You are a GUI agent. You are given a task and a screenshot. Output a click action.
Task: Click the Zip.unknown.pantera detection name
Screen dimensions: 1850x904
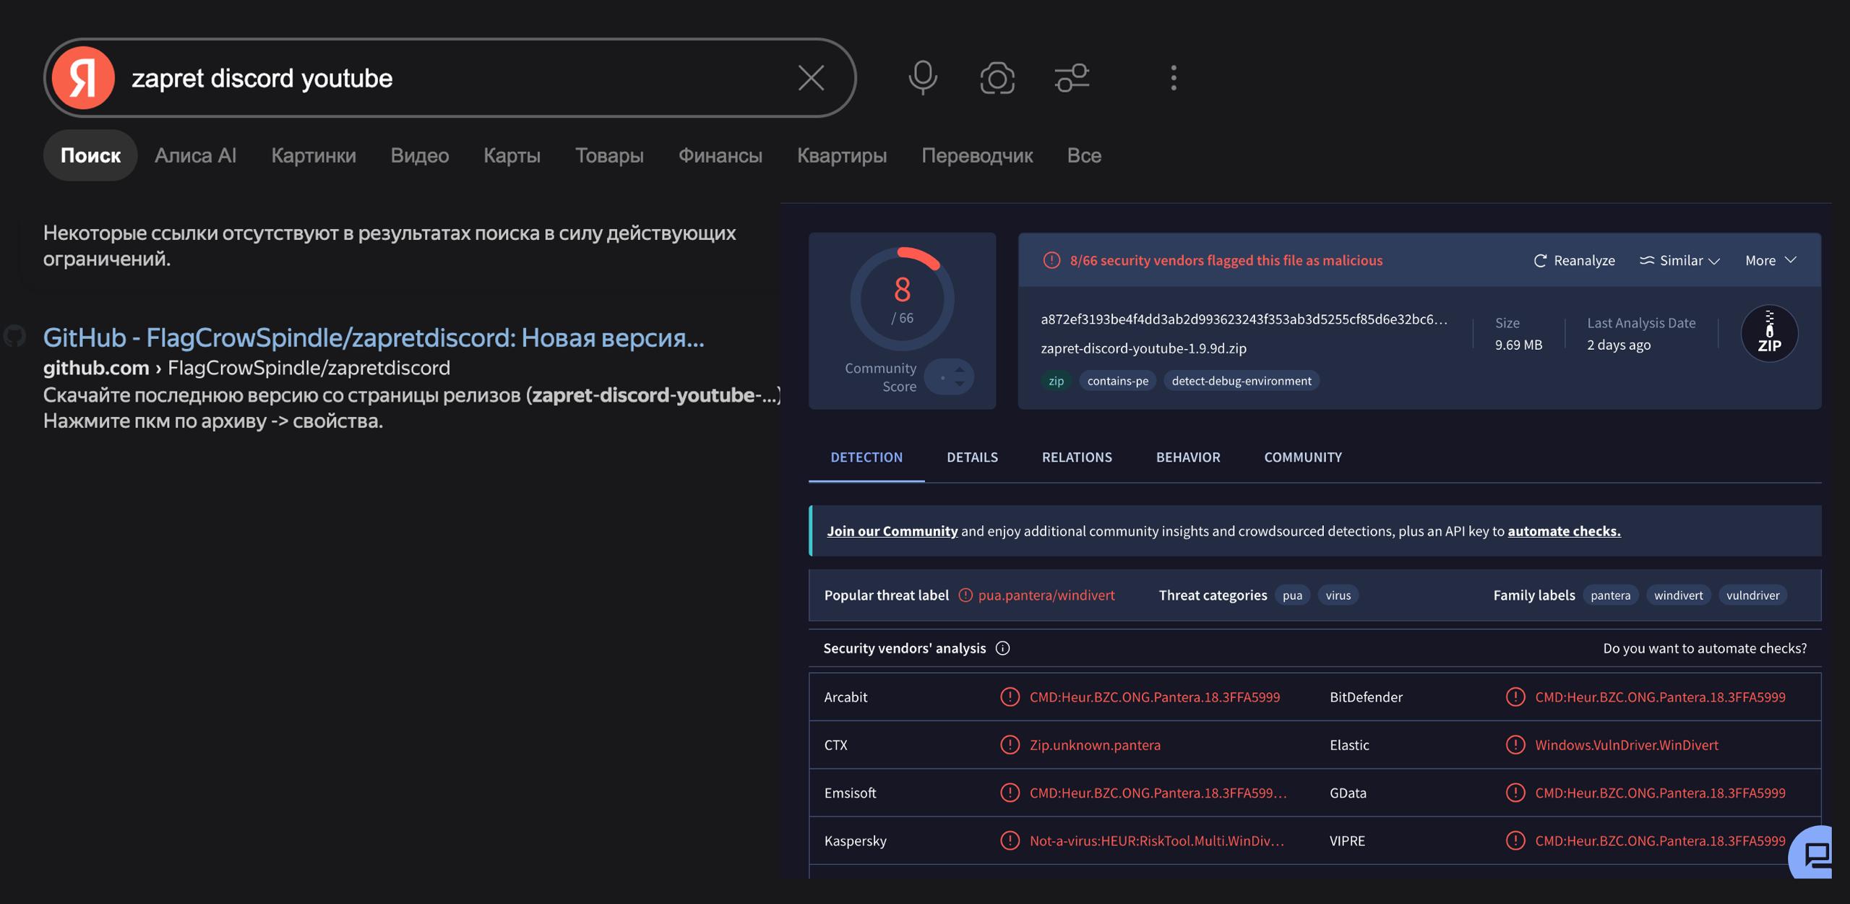tap(1095, 745)
